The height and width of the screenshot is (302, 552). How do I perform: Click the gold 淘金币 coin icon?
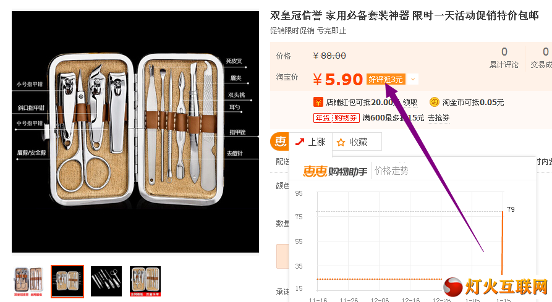tap(434, 102)
